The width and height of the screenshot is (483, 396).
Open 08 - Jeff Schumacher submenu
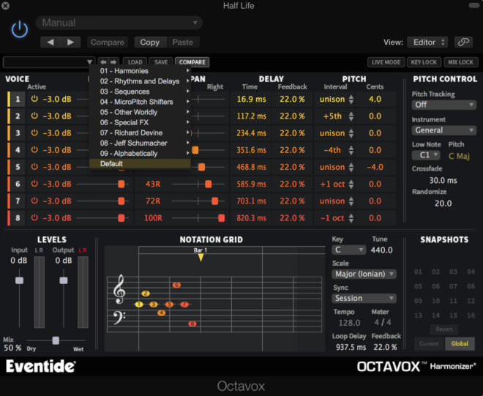pos(141,143)
